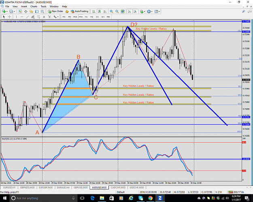Screen dimensions: 253x202
Task: Toggle Chart Shift
Action: tap(135, 11)
